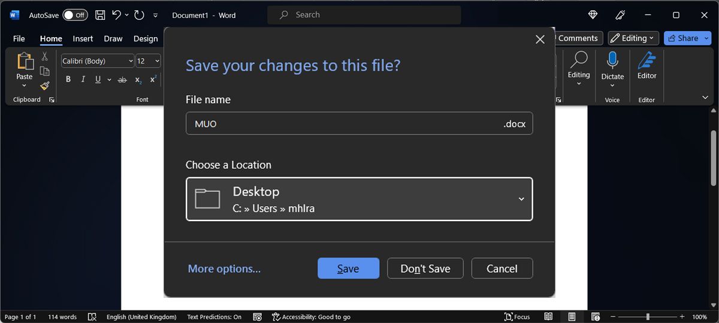Click the Cut scissors icon
719x323 pixels.
click(44, 56)
